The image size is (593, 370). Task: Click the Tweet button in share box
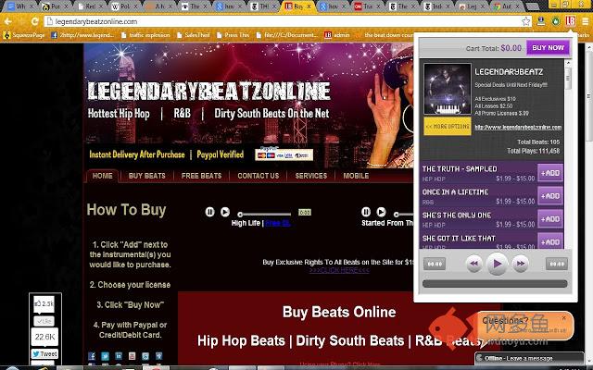pos(44,353)
